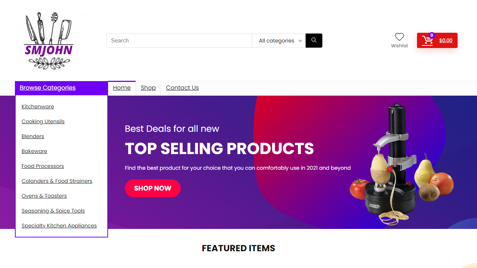Click the magnifying glass search icon
Viewport: 477px width, 268px height.
point(314,41)
